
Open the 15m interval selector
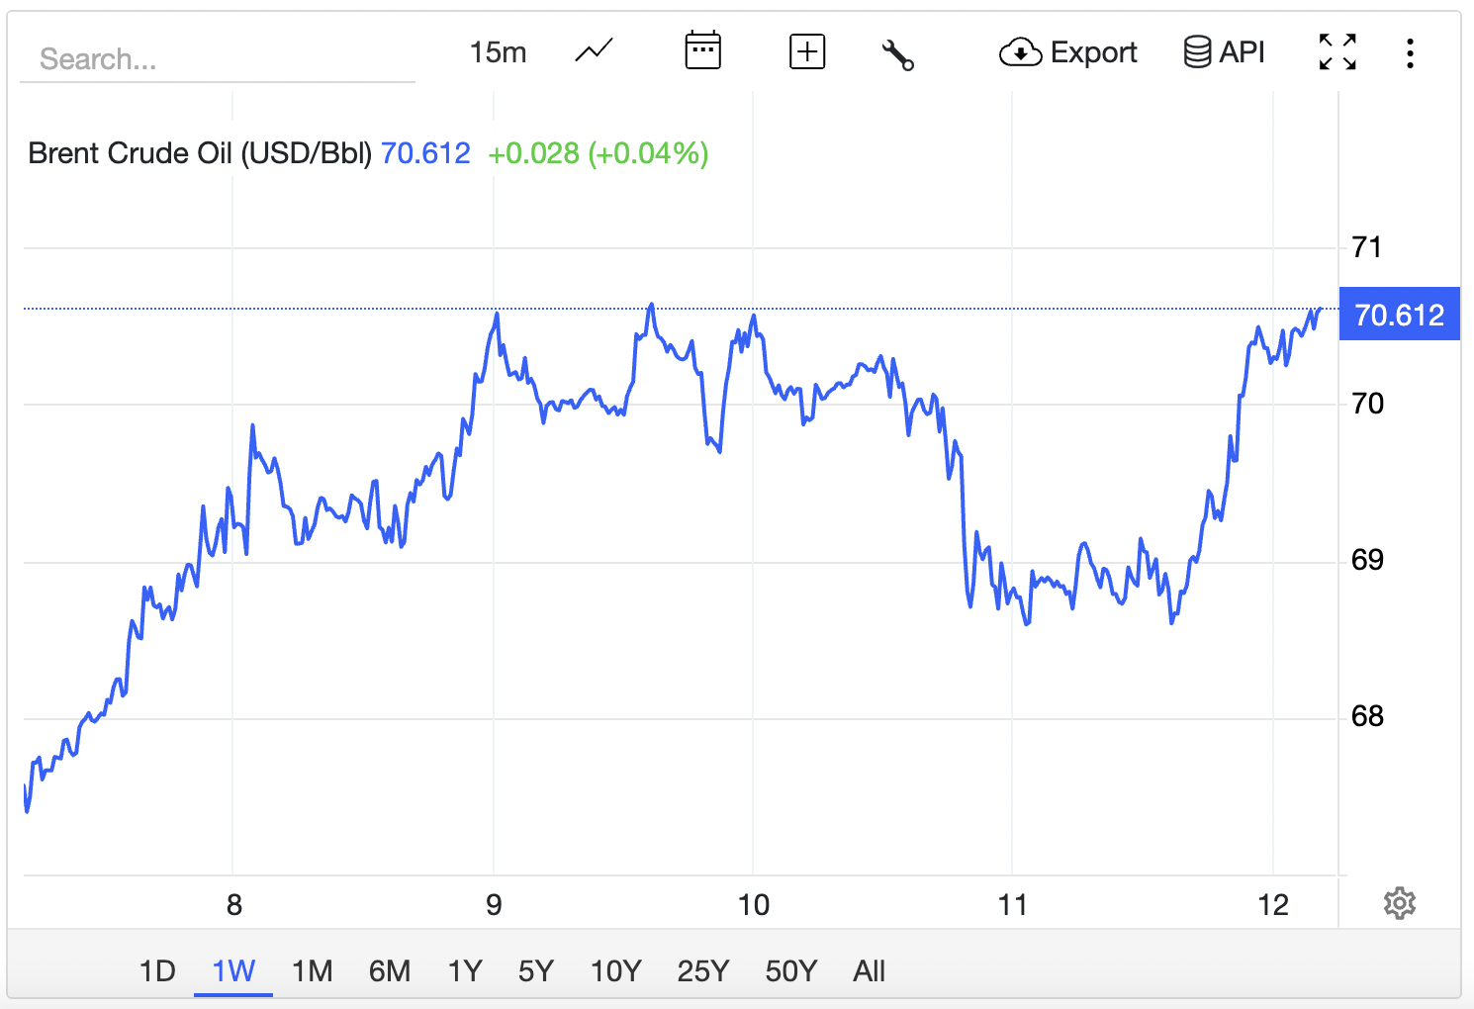click(498, 52)
